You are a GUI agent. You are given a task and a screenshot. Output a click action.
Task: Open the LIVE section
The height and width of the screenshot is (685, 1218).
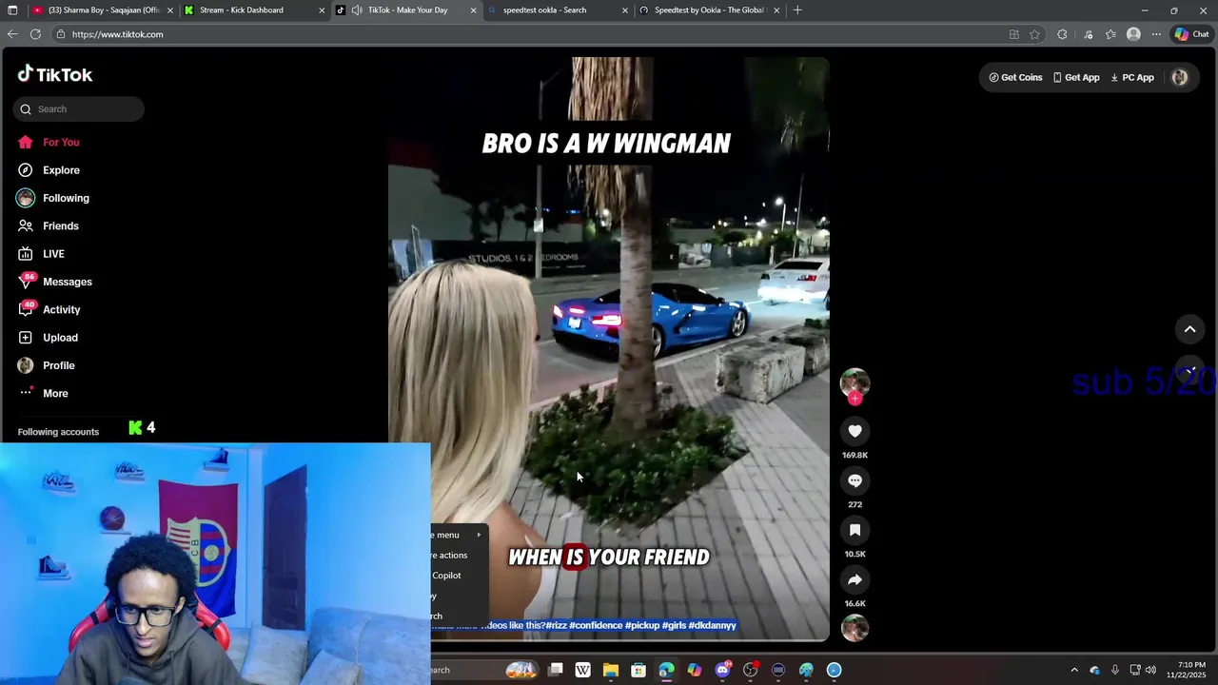[40, 254]
